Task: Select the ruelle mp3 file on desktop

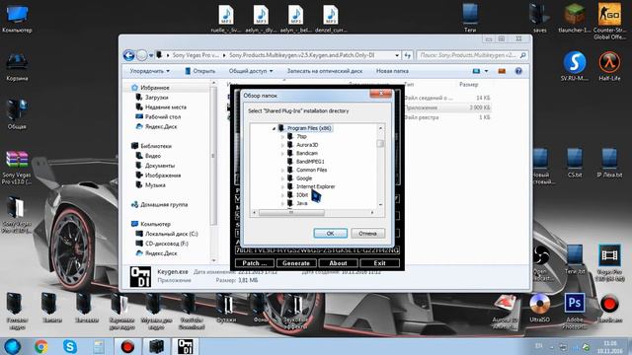Action: coord(226,19)
